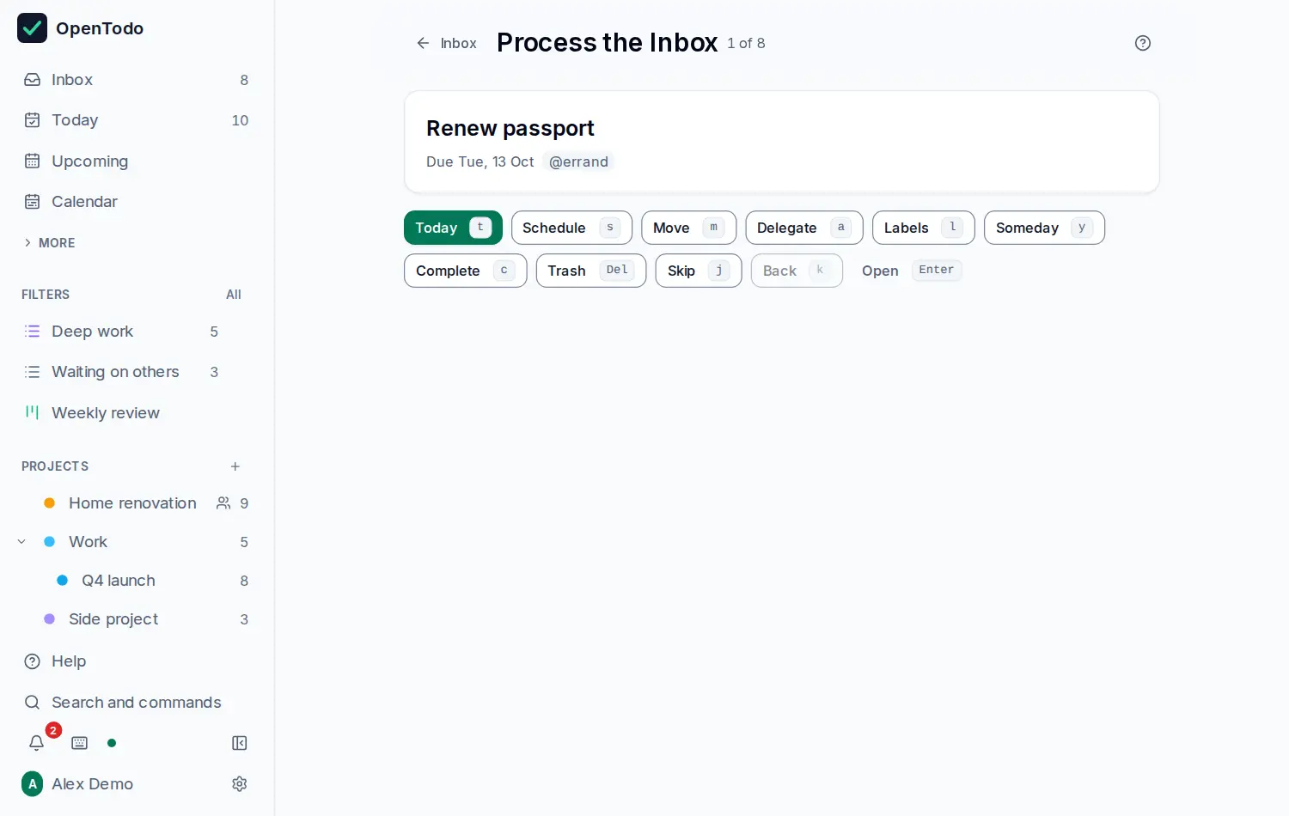Click the Someday button

[x=1044, y=228]
